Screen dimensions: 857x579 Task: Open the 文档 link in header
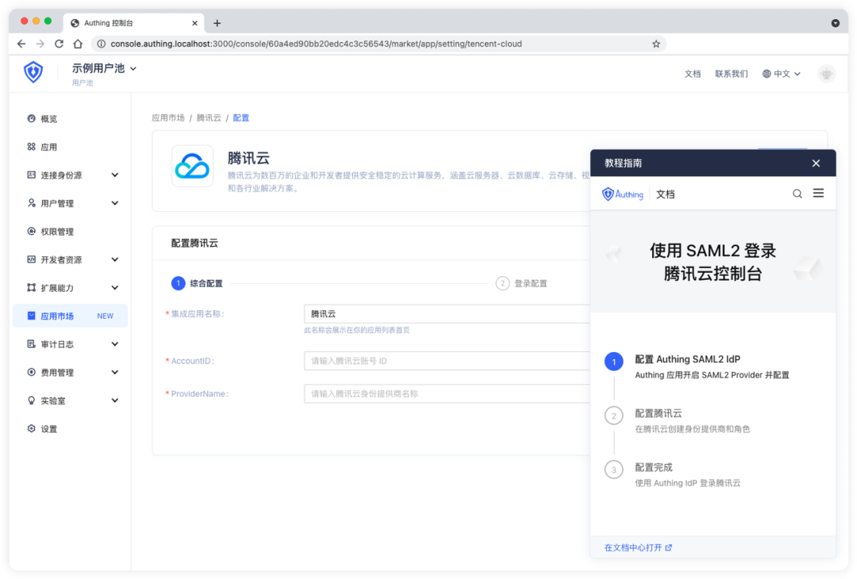[x=693, y=74]
